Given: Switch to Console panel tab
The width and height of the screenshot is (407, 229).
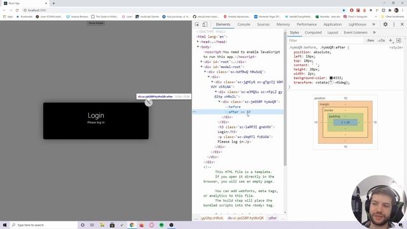Looking at the screenshot, I should 244,24.
